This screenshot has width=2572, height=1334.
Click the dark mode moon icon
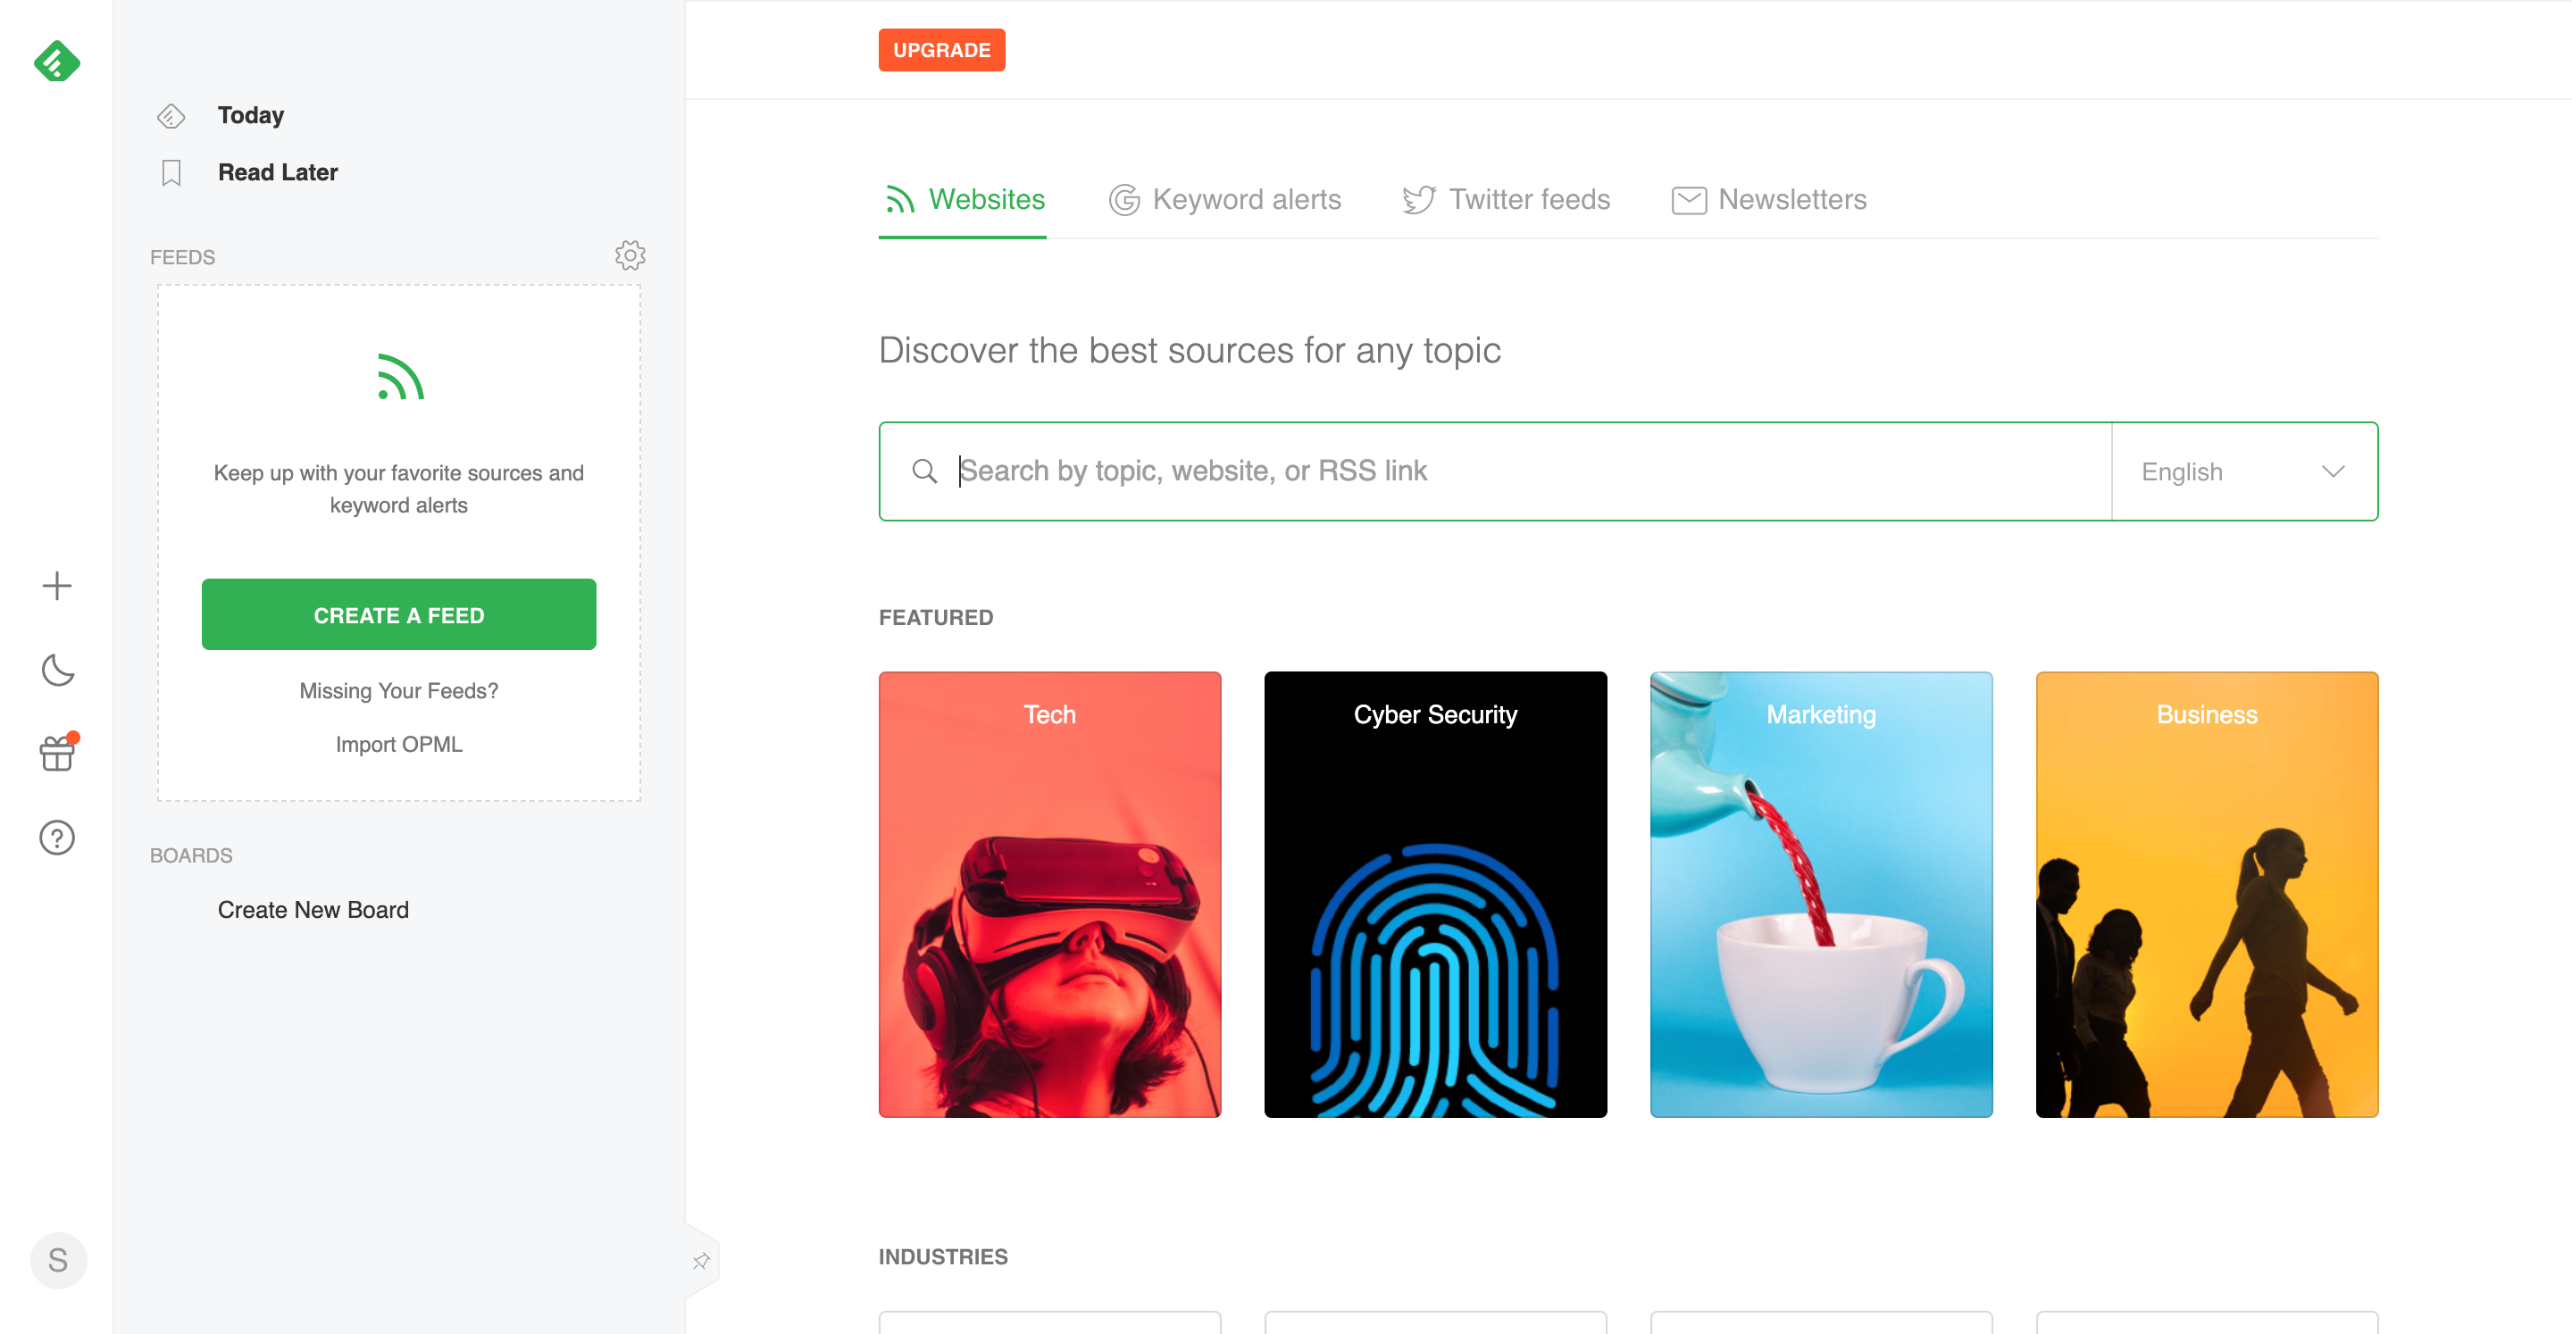[x=56, y=669]
